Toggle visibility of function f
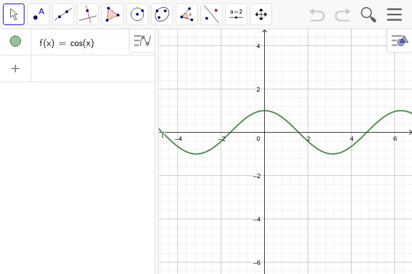The height and width of the screenshot is (274, 412). (x=15, y=41)
